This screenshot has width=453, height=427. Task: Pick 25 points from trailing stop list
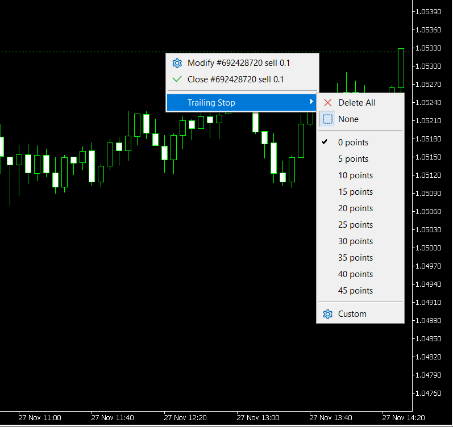[355, 225]
